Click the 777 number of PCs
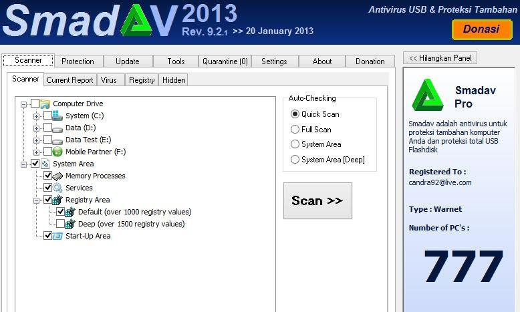Image resolution: width=520 pixels, height=312 pixels. [464, 266]
